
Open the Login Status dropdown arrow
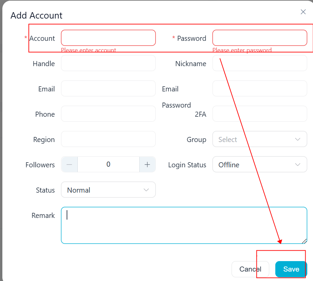(298, 165)
